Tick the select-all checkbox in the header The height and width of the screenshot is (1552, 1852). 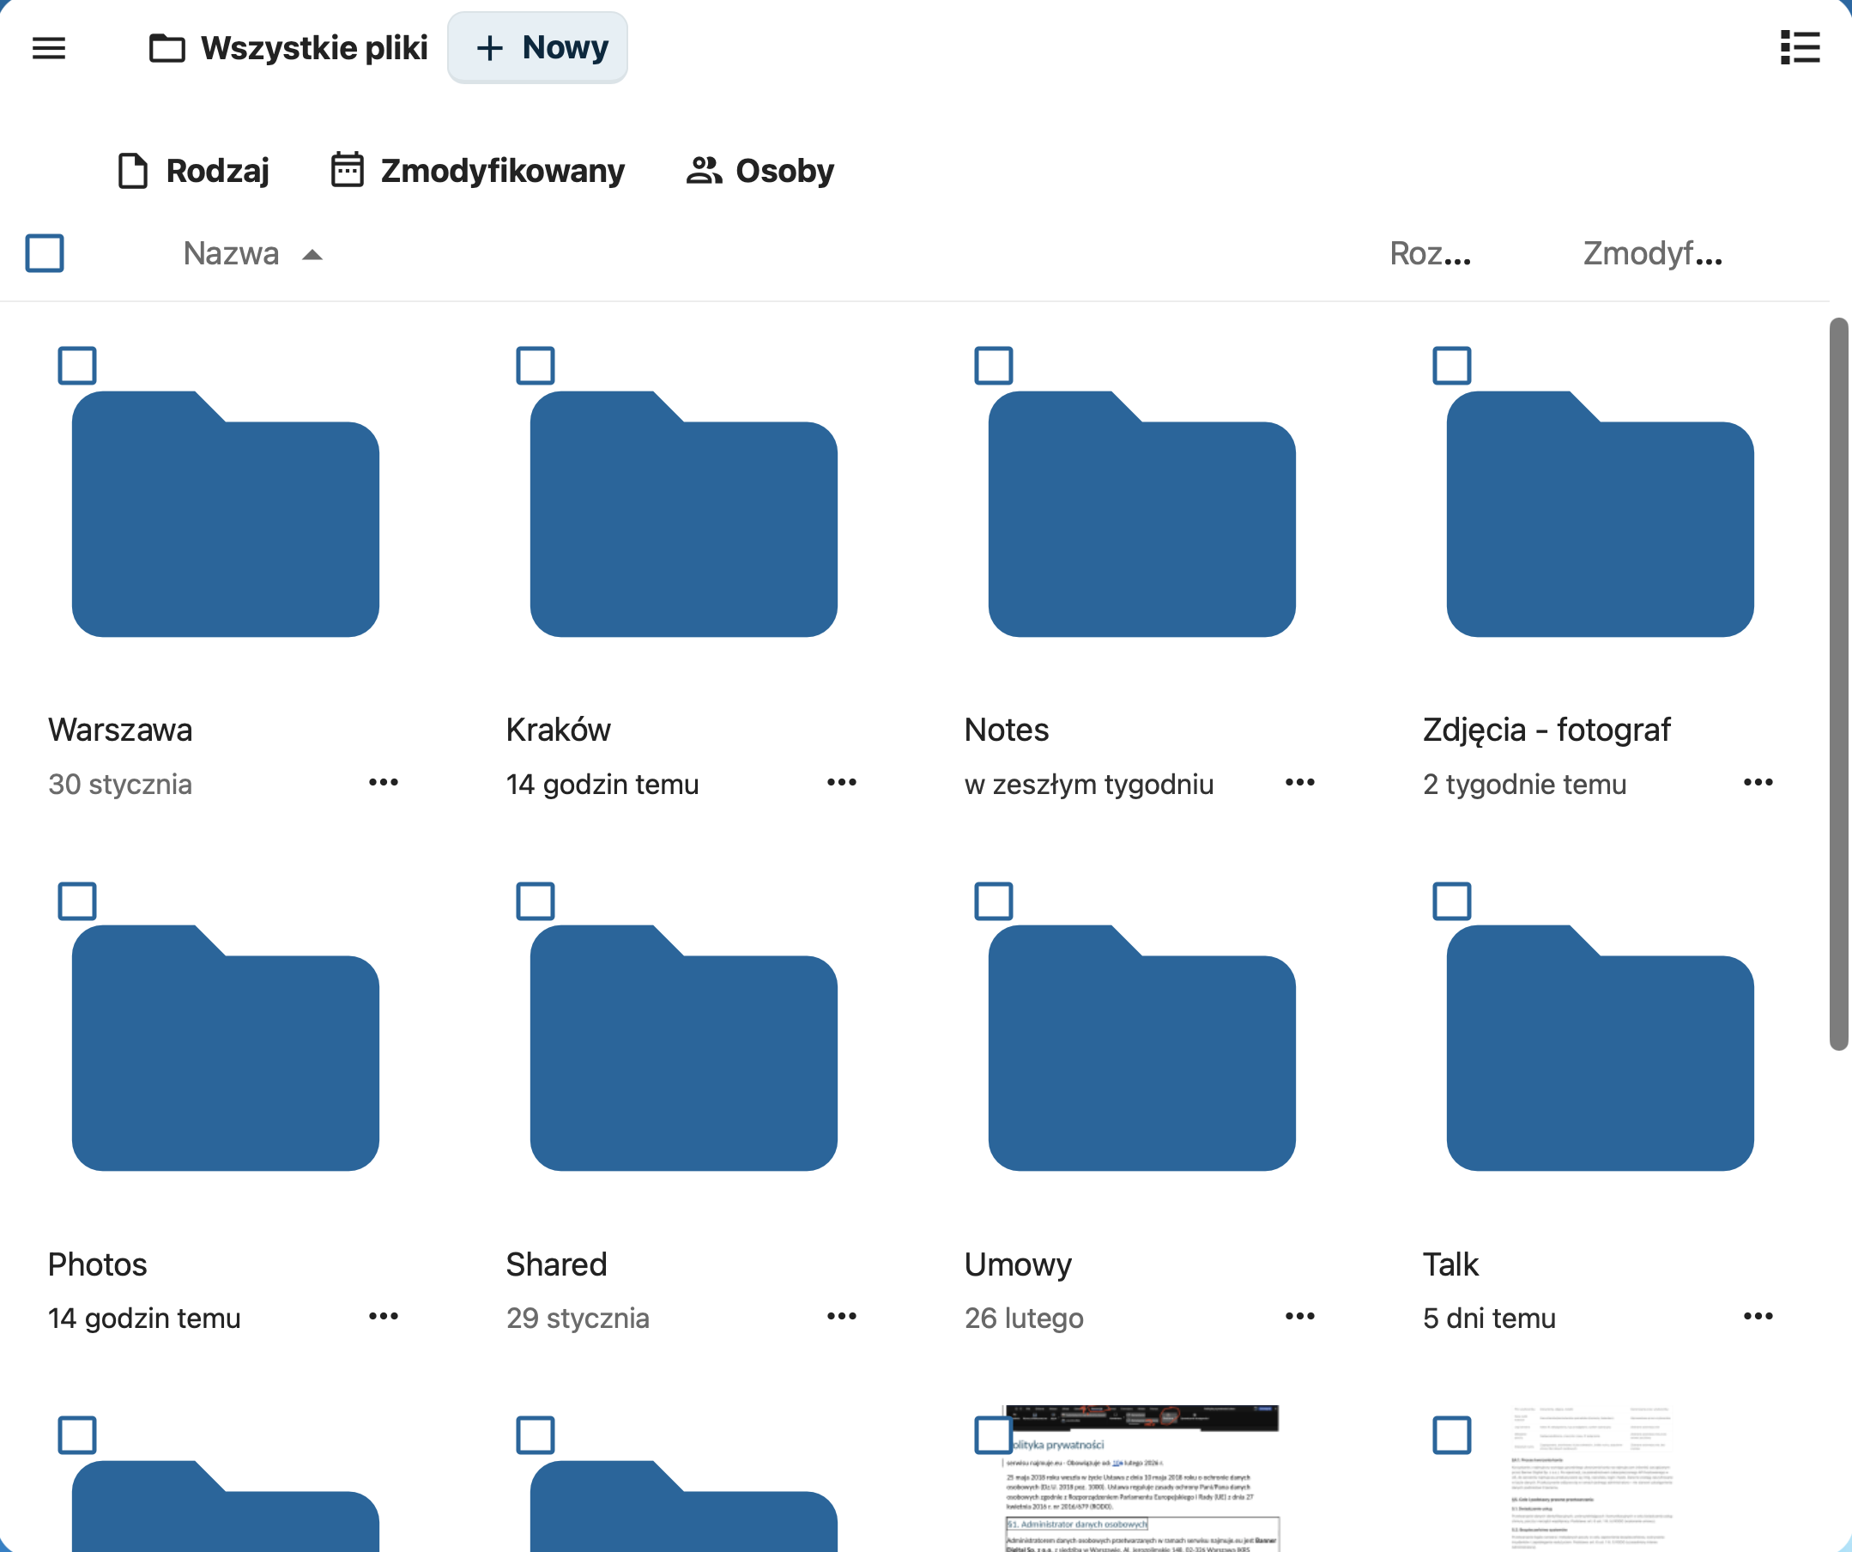click(44, 253)
